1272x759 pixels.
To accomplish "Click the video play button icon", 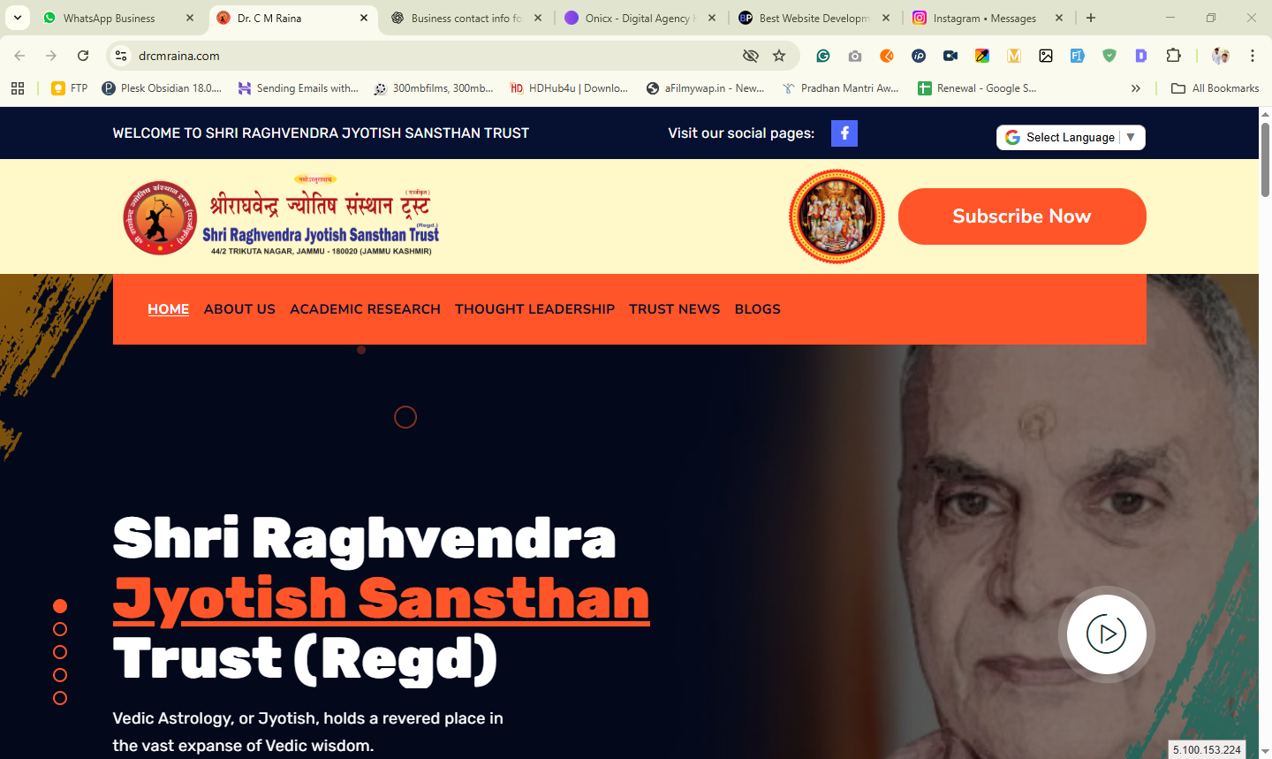I will (1107, 634).
